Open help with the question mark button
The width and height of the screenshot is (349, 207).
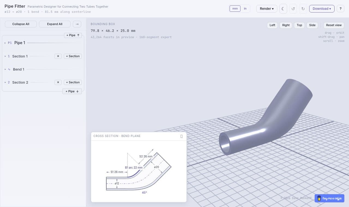coord(340,9)
